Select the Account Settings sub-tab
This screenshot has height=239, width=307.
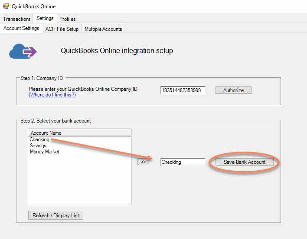click(21, 29)
